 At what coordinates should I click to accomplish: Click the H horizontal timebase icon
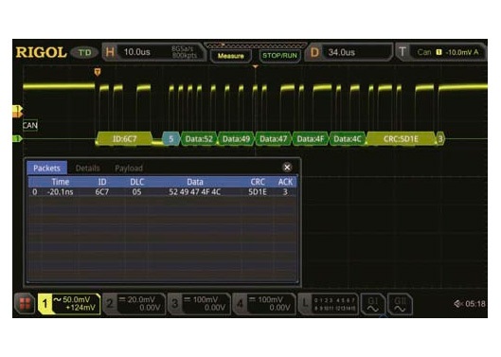coord(110,52)
